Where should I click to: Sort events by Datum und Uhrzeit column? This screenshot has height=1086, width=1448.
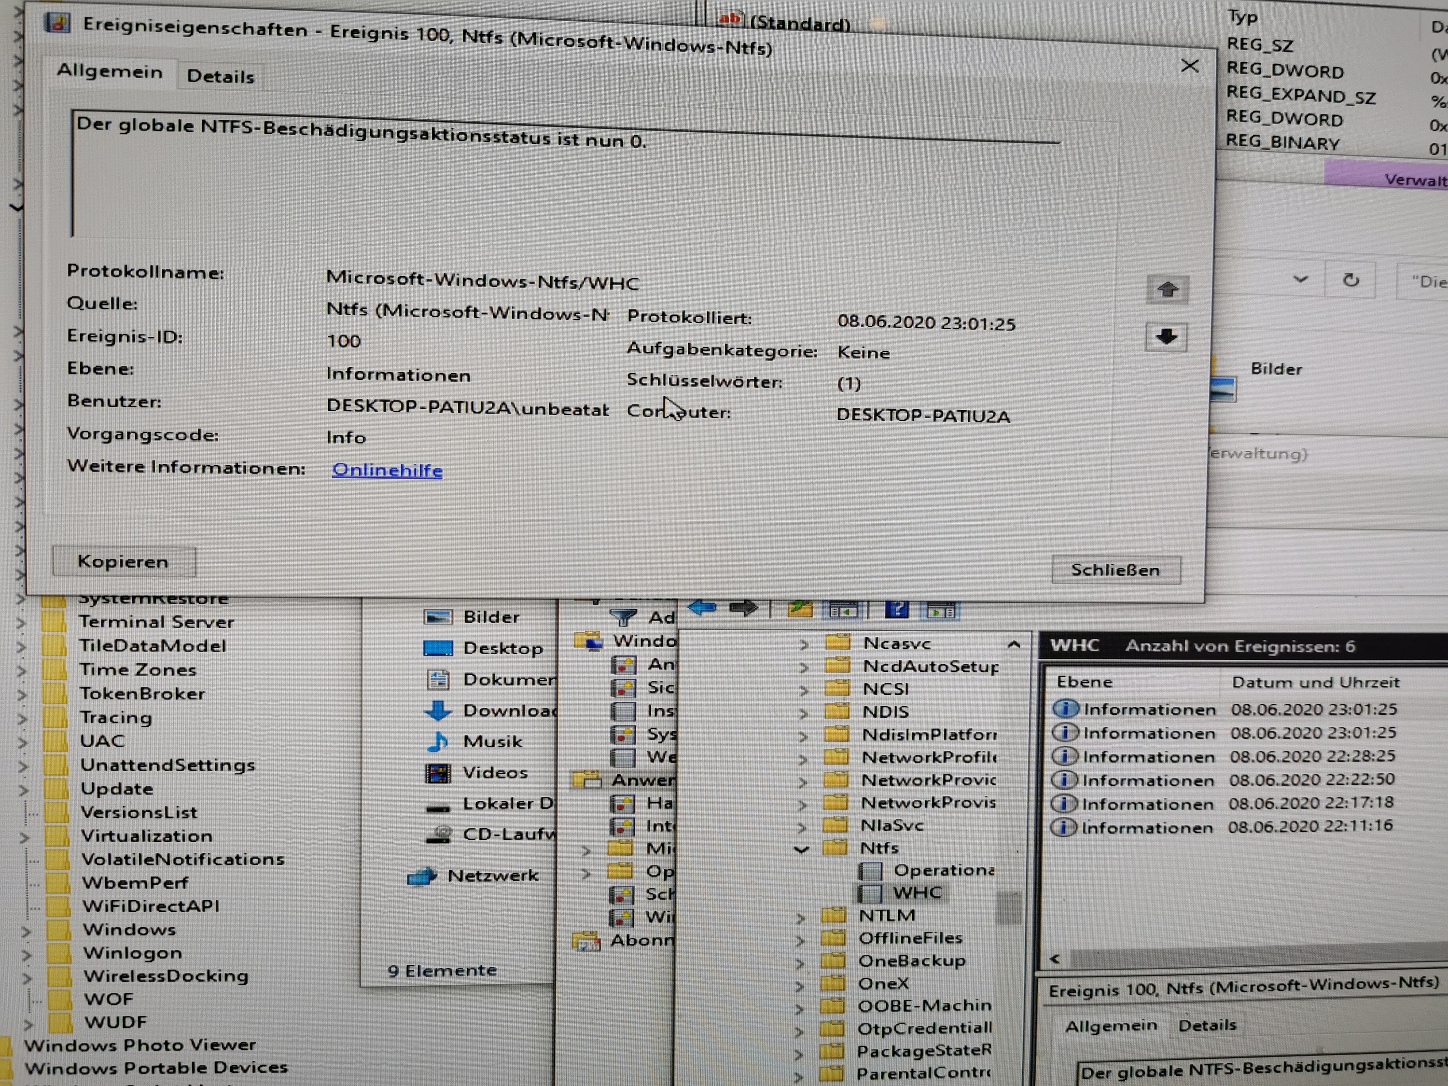click(1316, 683)
